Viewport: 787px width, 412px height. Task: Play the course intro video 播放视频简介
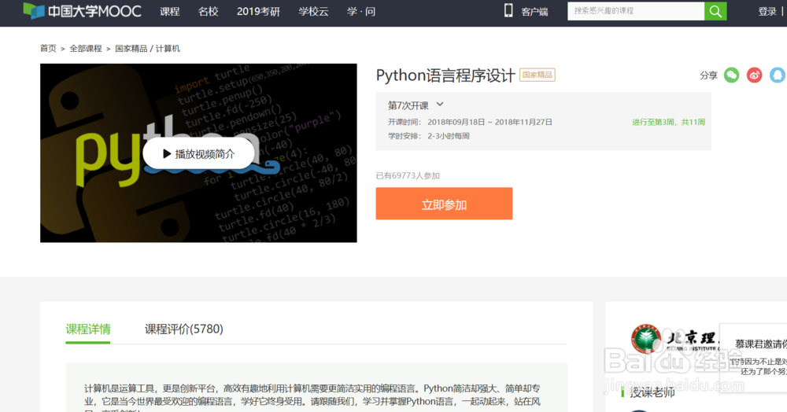pos(199,154)
